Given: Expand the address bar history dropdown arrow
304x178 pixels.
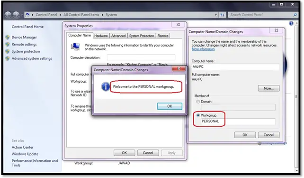Looking at the screenshot, I should pos(215,15).
